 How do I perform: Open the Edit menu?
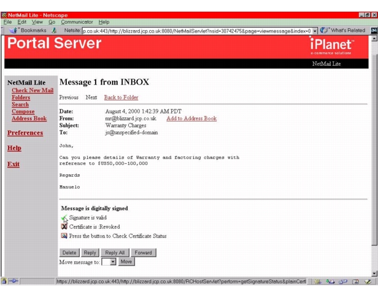(x=21, y=22)
